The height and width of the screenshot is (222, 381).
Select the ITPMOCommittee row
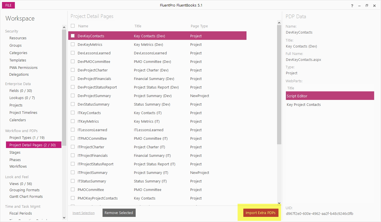pos(157,138)
